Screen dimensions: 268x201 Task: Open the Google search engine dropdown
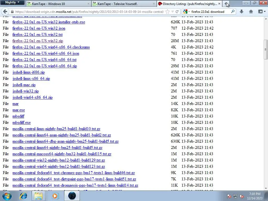pos(186,12)
